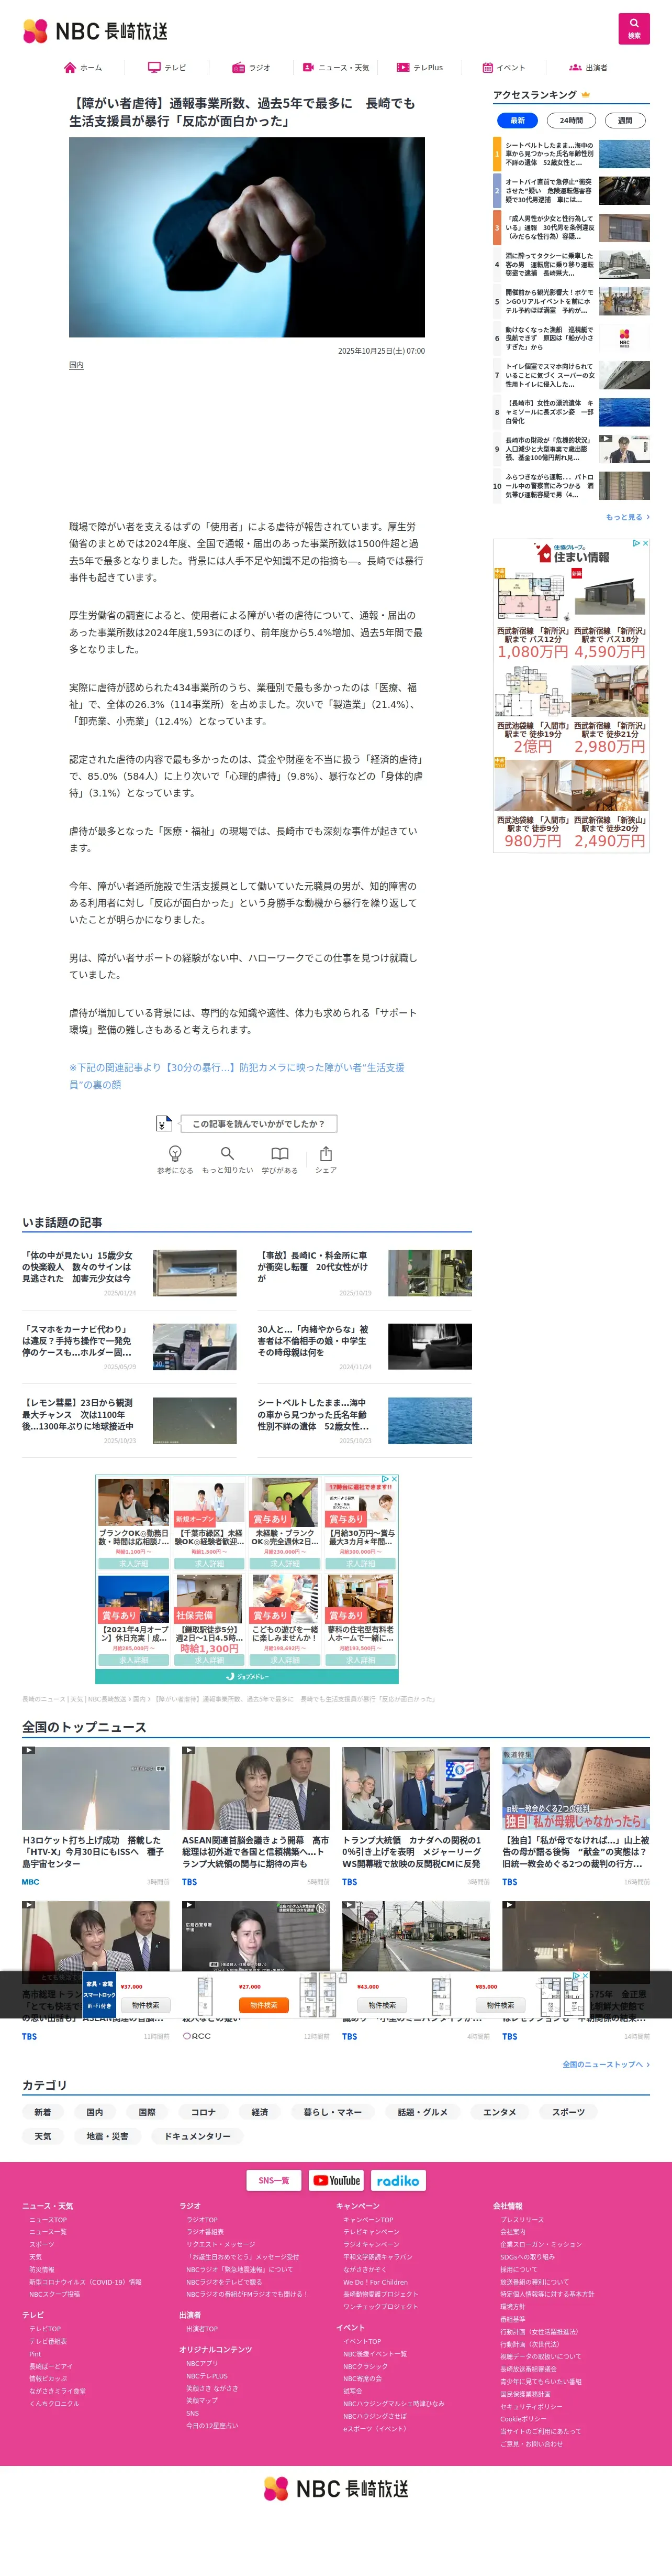The image size is (672, 2576).
Task: Open the テレPlus icon in the navigation
Action: point(402,68)
